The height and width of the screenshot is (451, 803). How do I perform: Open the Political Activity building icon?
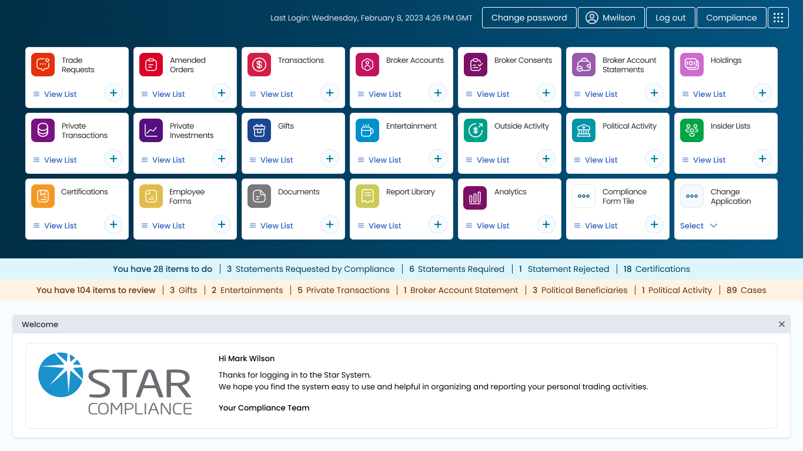[x=584, y=130]
